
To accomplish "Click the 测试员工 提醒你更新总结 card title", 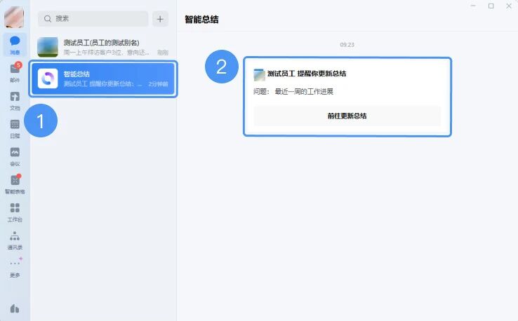I will tap(306, 74).
